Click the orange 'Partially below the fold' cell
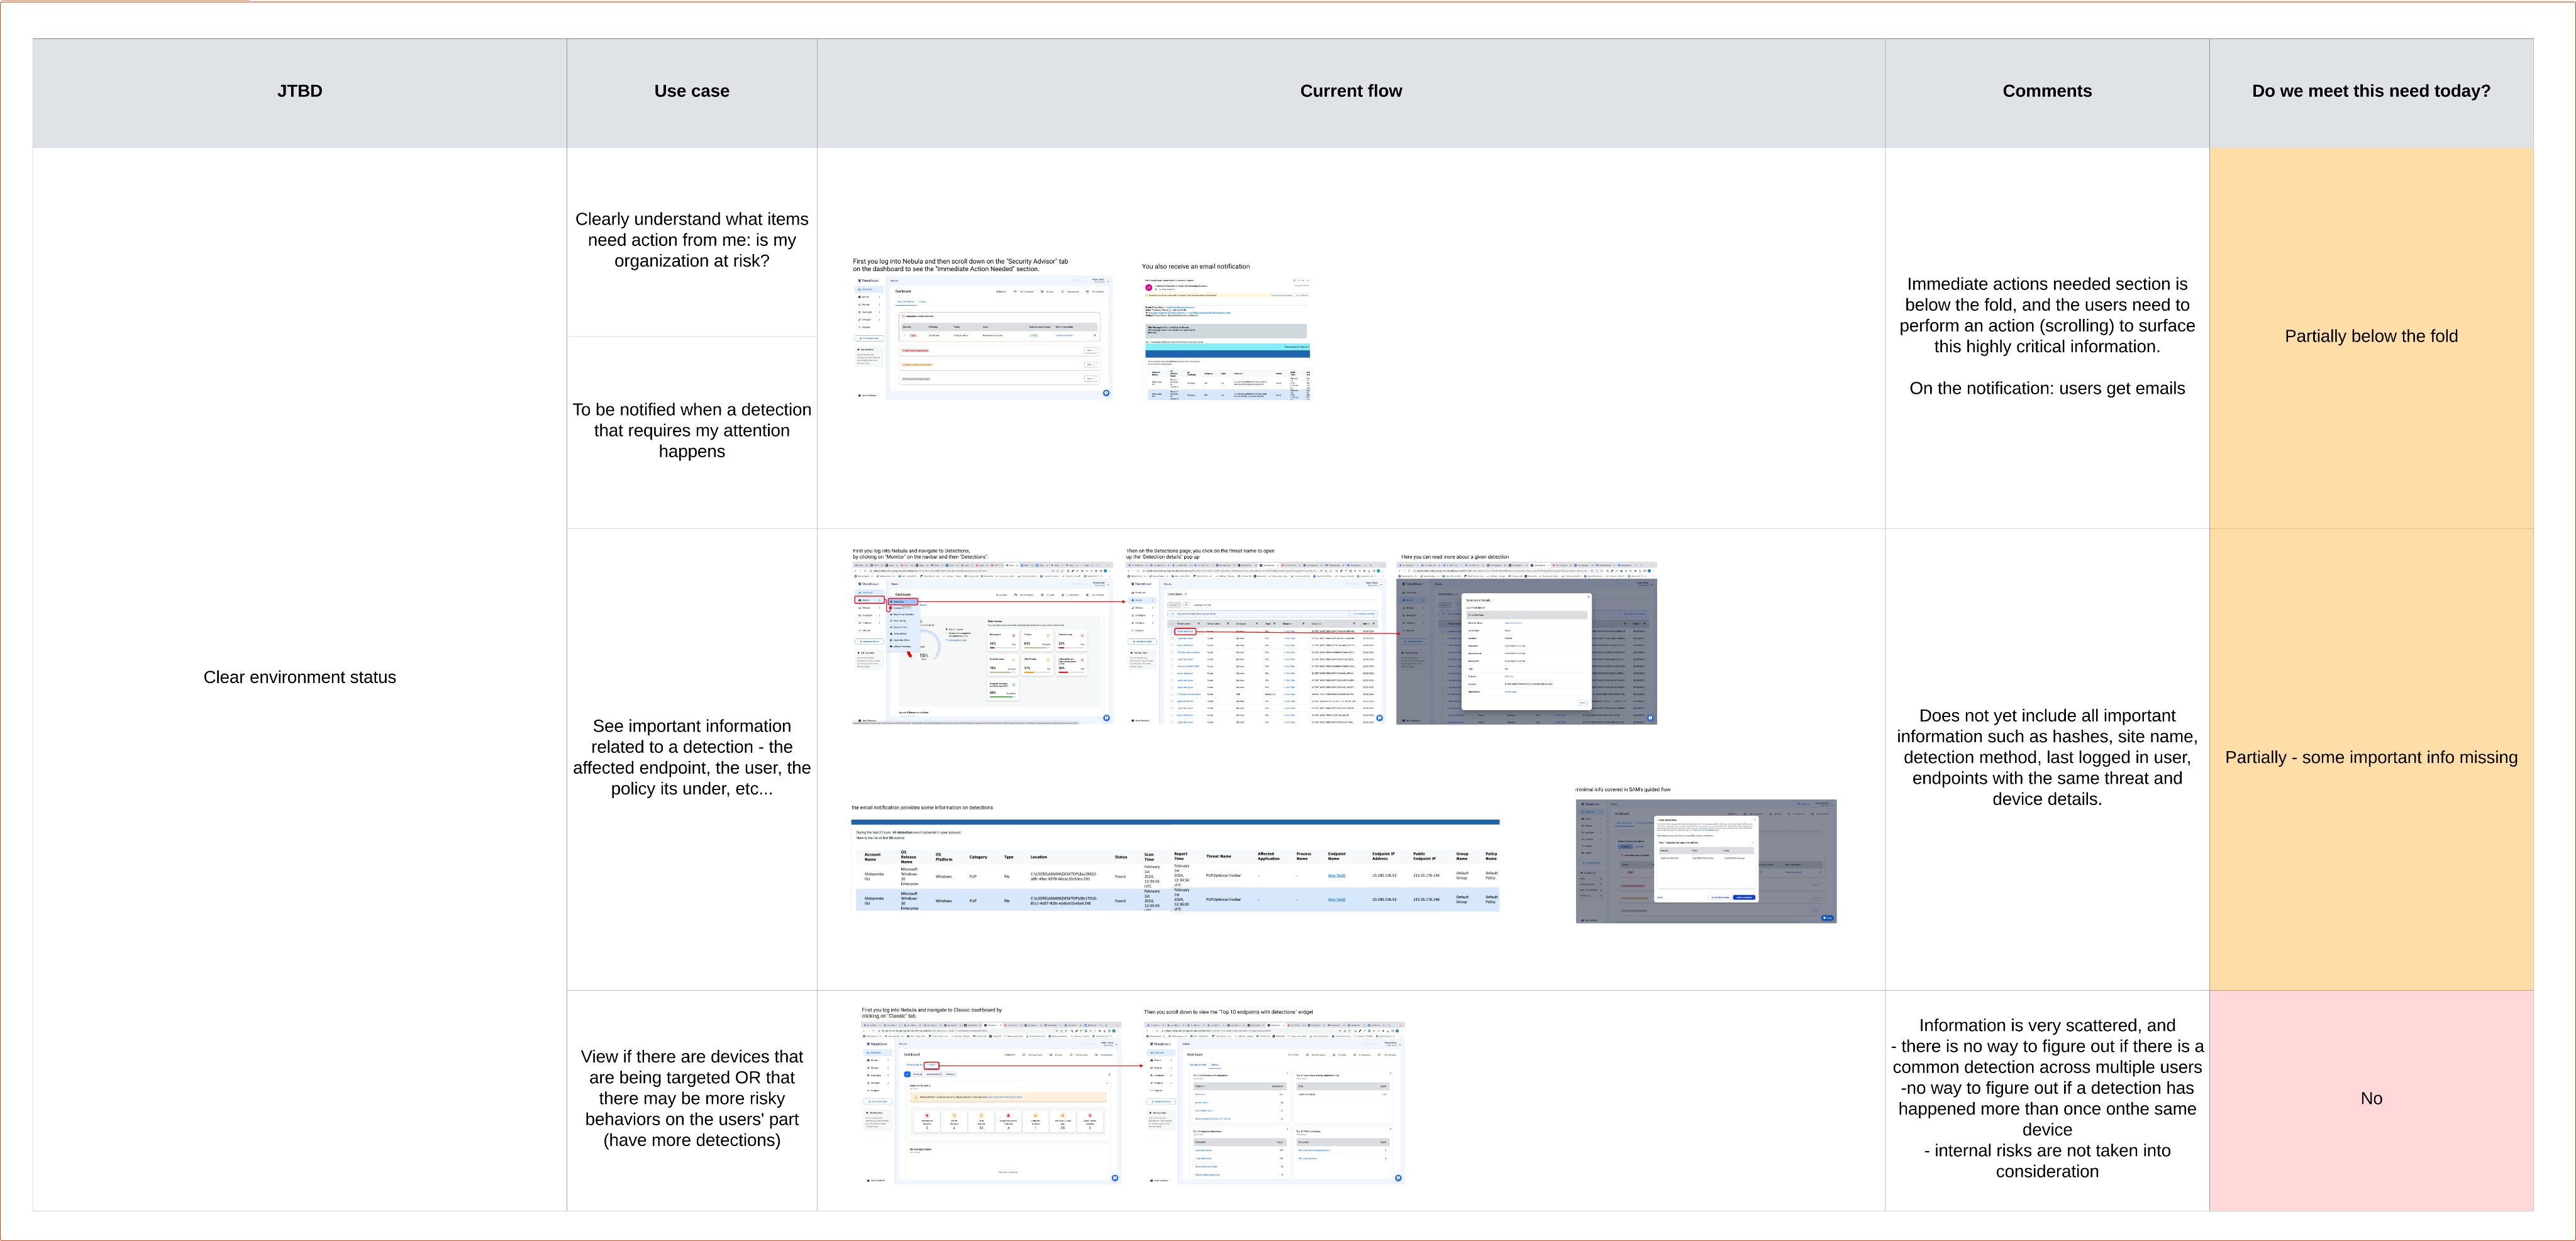 [x=2370, y=336]
